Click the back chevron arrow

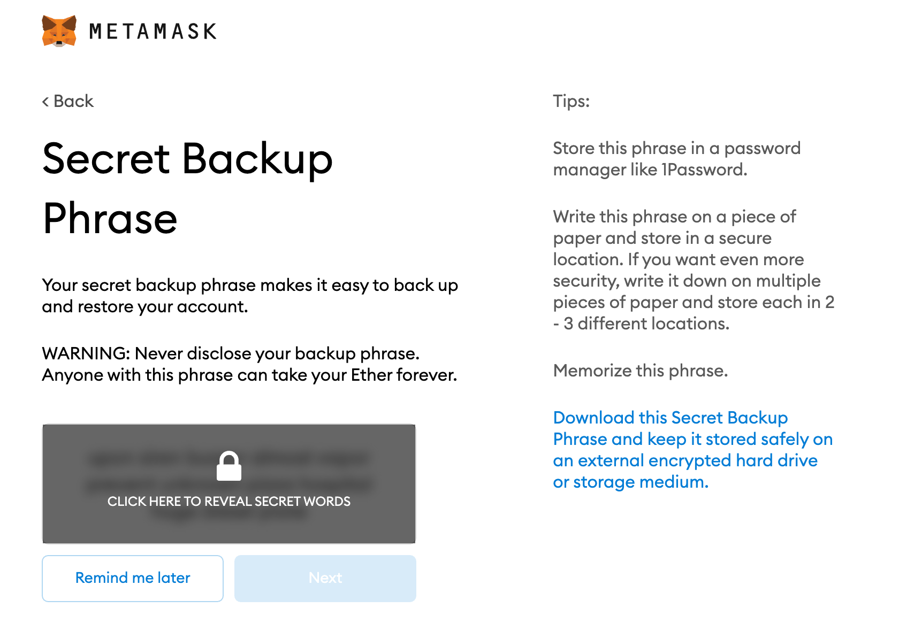click(x=45, y=101)
